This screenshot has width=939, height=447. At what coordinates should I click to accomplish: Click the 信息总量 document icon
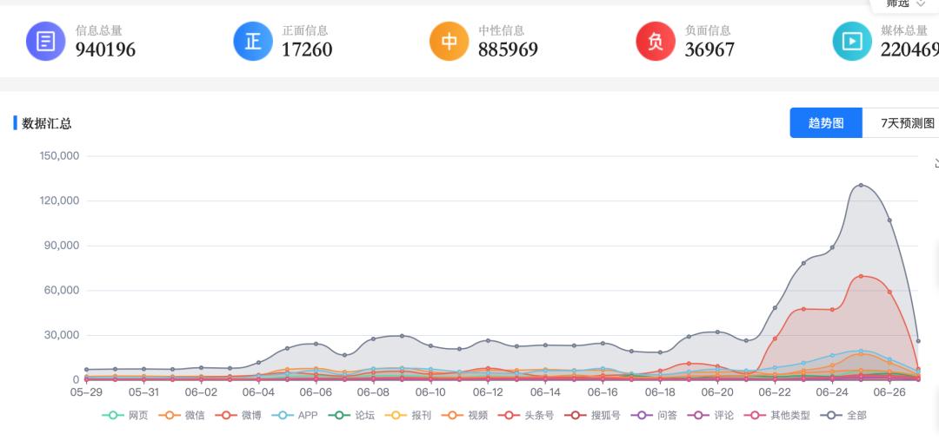46,41
